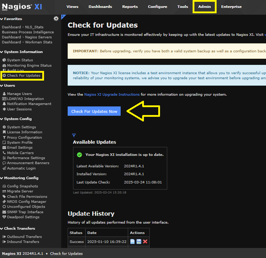This screenshot has height=258, width=266.
Task: Click Check for Updates footer link
Action: 66,253
